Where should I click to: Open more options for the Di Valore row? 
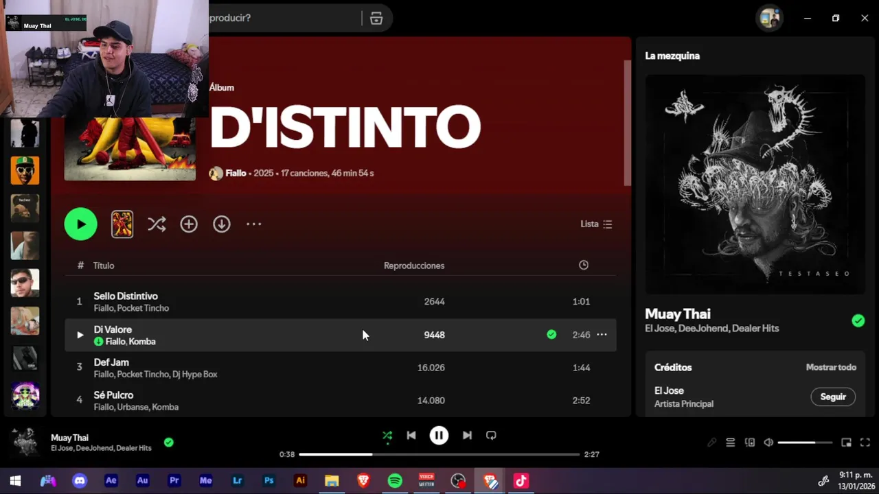602,335
